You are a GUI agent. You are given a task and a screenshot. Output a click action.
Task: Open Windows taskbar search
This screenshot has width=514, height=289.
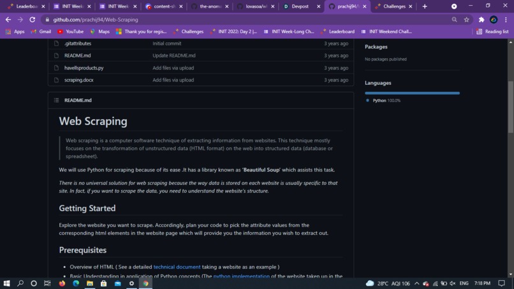coord(20,283)
